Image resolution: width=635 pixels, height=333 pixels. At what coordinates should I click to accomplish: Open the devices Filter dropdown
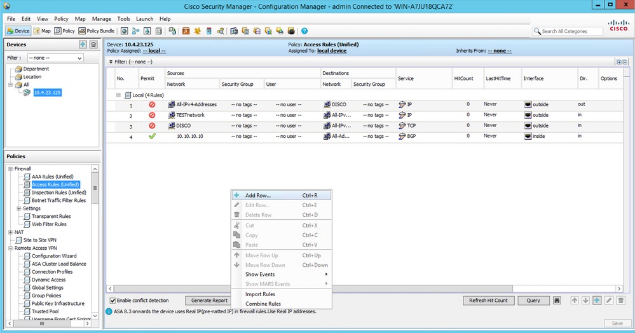55,58
